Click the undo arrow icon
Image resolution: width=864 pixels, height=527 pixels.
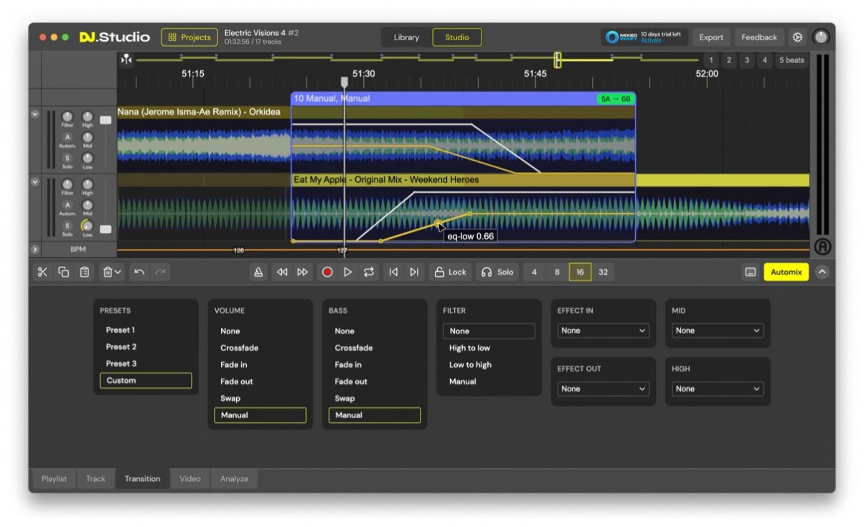pos(139,272)
